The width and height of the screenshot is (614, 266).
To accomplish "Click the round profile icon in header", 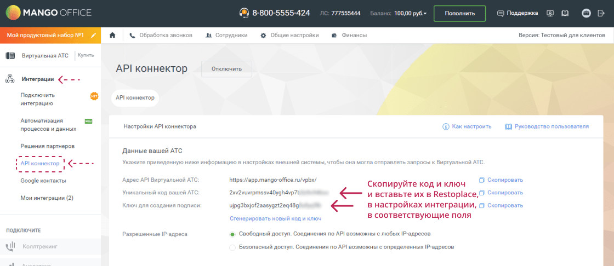I will [586, 13].
